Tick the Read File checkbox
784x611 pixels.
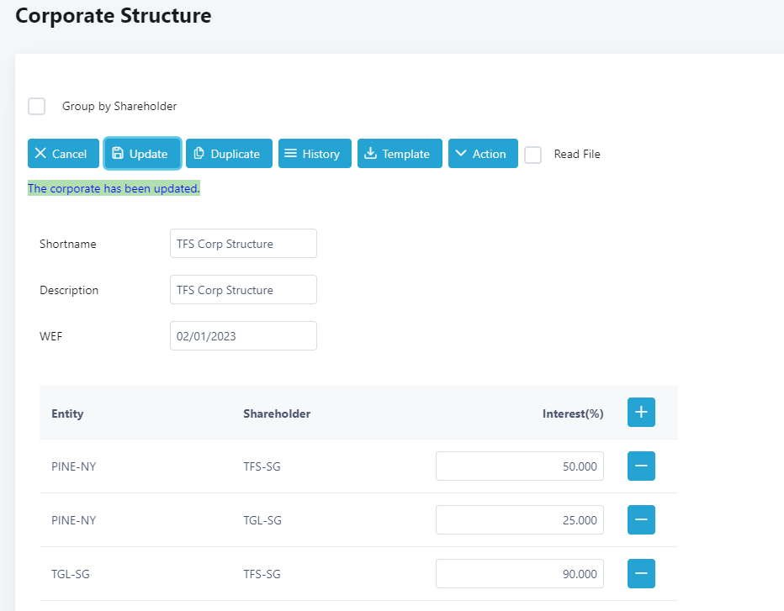click(532, 155)
